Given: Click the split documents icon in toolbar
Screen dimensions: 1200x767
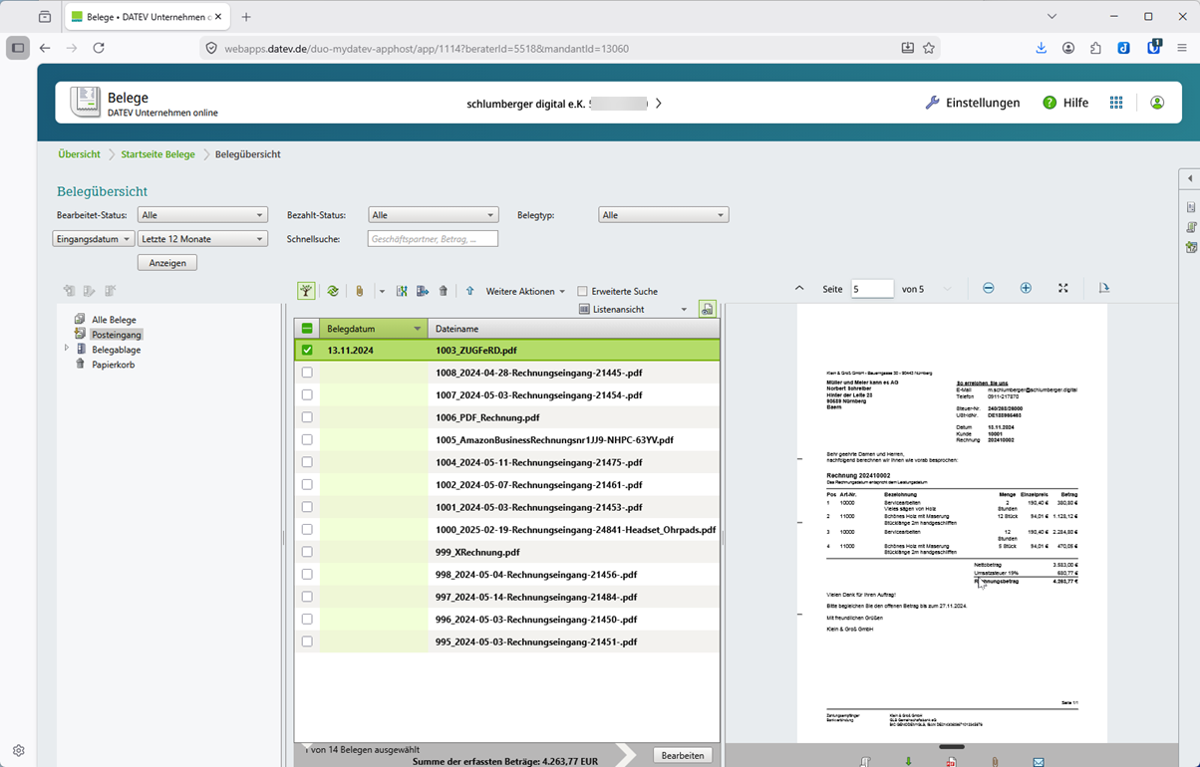Looking at the screenshot, I should pos(402,291).
